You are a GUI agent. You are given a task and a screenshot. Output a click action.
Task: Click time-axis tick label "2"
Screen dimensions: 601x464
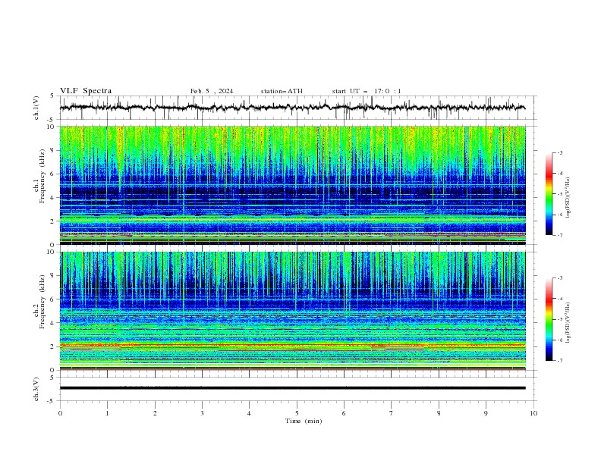155,413
